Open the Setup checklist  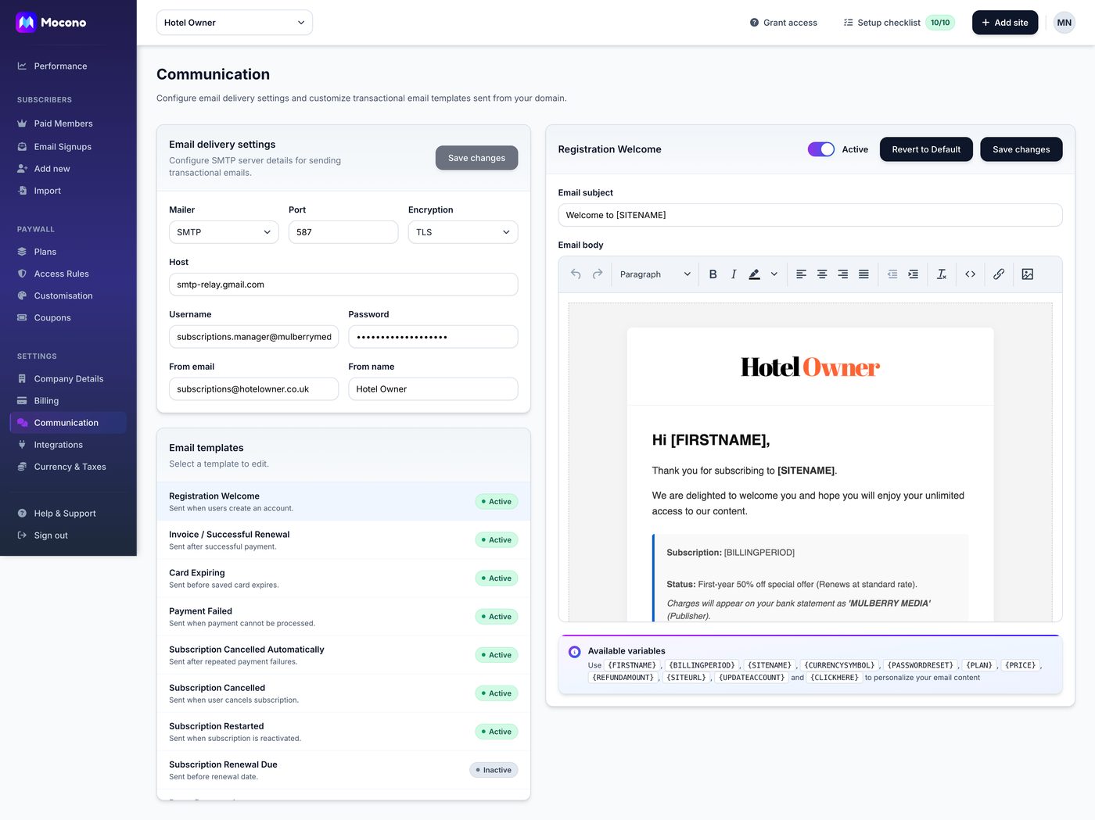(x=899, y=23)
